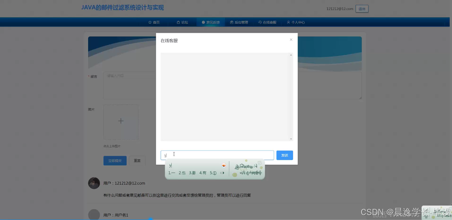Pick IME candidate 3.要

(x=193, y=173)
